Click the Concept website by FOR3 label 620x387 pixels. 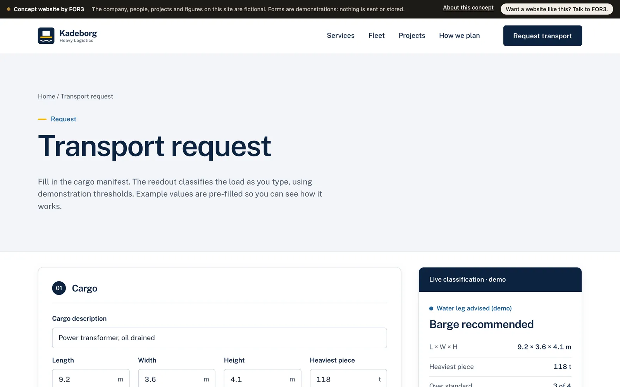(x=49, y=9)
